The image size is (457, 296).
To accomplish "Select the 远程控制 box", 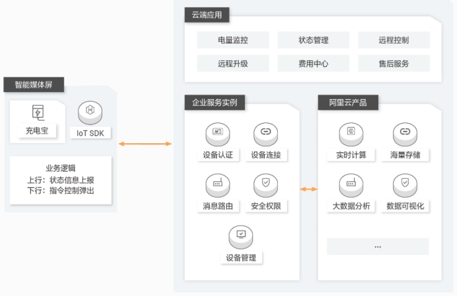I will pyautogui.click(x=394, y=40).
